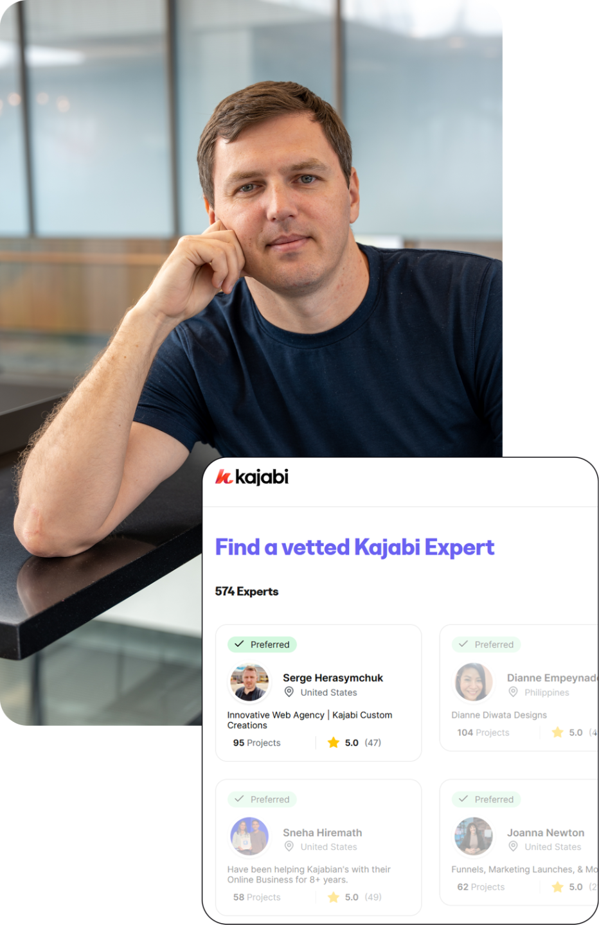This screenshot has height=925, width=599.
Task: Click Serge Herasymchuk's location pin icon
Action: pos(289,692)
